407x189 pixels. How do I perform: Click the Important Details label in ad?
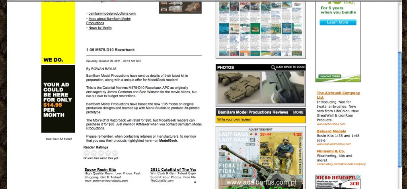[330, 76]
